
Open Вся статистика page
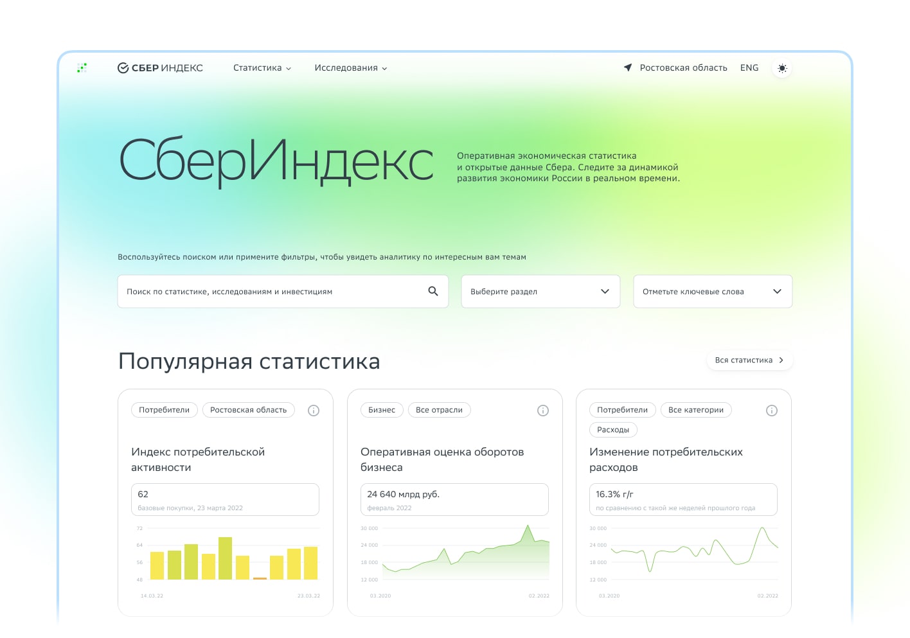(x=749, y=360)
